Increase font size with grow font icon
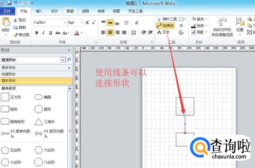This screenshot has height=168, width=255. (x=87, y=22)
